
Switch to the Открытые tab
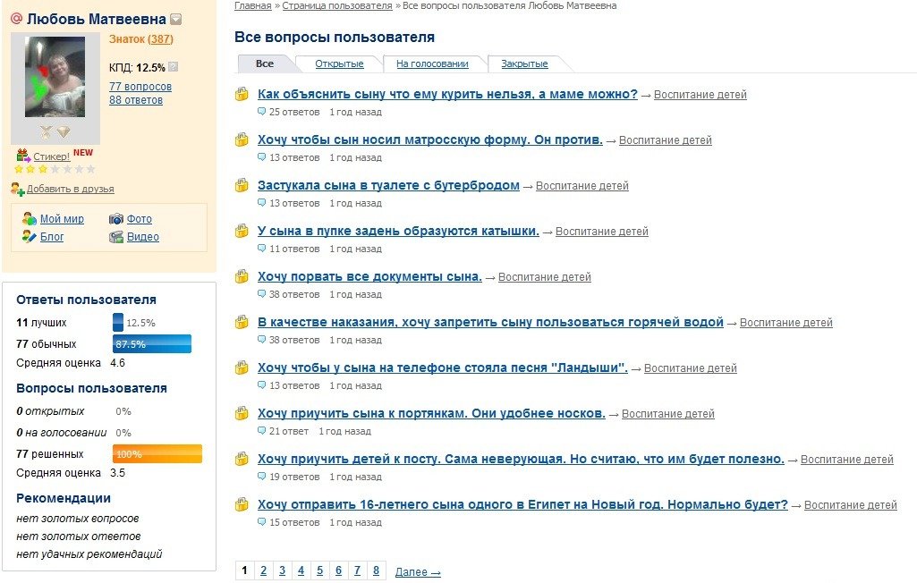tap(339, 63)
